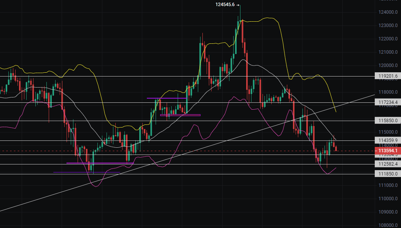
Task: Select the lowest purple line near 112000
Action: pos(87,172)
